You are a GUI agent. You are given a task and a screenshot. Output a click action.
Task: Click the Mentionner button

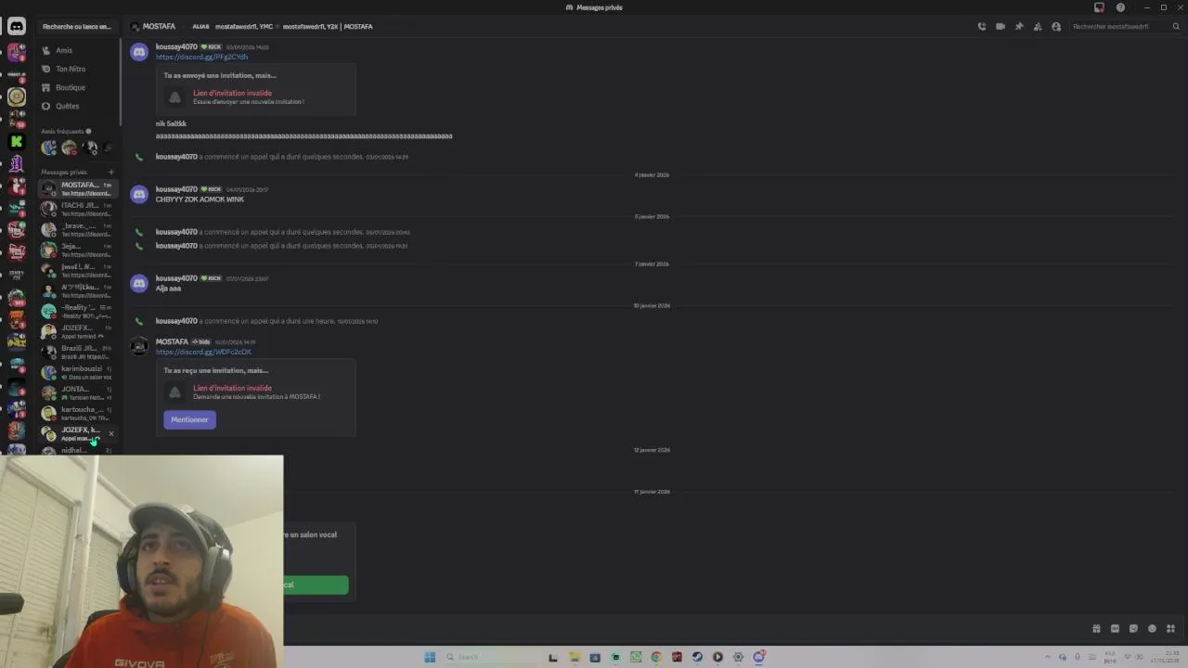189,419
